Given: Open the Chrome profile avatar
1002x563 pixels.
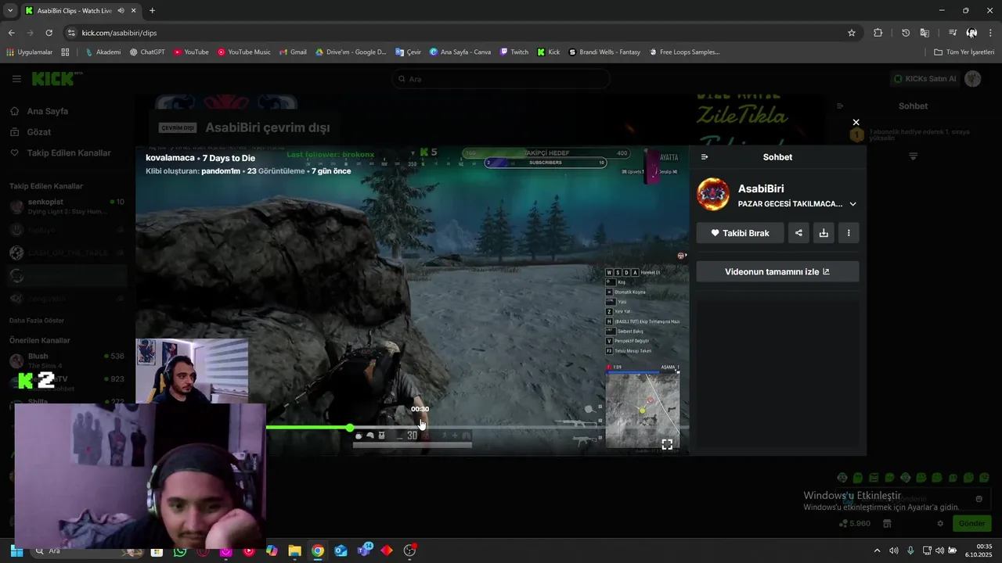Looking at the screenshot, I should (971, 33).
